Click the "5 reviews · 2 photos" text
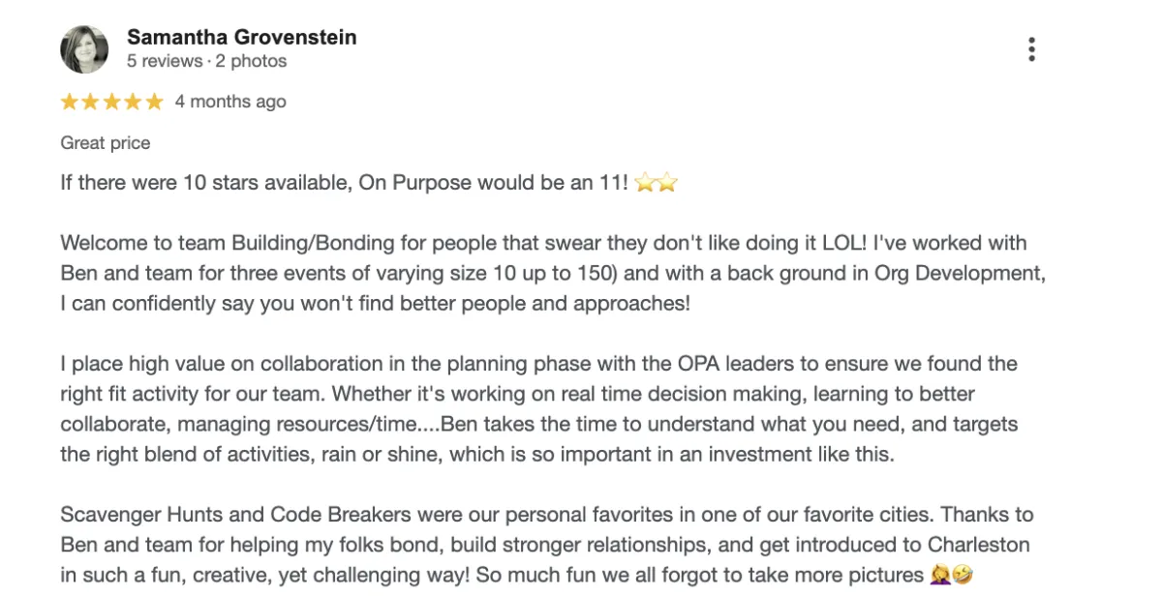The height and width of the screenshot is (598, 1162). [x=207, y=61]
